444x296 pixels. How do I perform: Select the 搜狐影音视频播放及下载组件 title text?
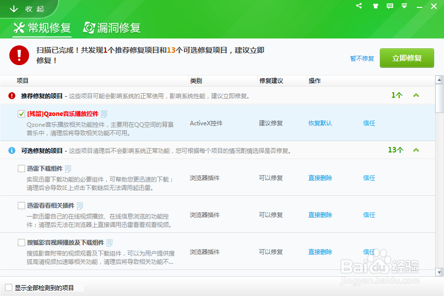coord(66,242)
